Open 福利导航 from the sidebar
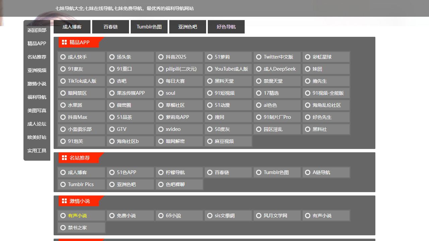 click(x=37, y=97)
